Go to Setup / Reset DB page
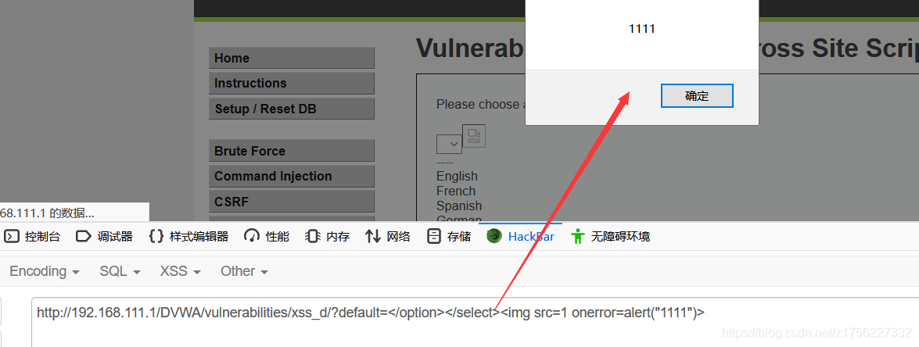The image size is (919, 347). click(x=291, y=109)
